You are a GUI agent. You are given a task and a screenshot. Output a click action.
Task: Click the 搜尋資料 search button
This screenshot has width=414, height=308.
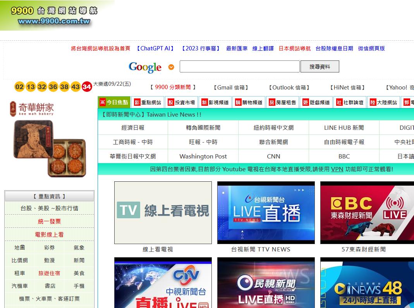[320, 67]
